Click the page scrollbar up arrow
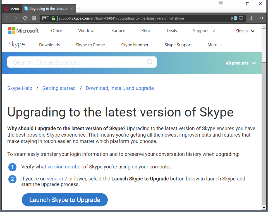 tap(264, 26)
